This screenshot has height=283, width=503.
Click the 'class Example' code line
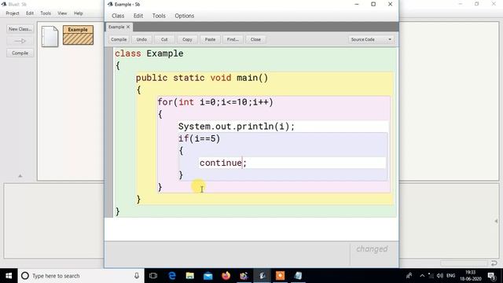point(149,53)
